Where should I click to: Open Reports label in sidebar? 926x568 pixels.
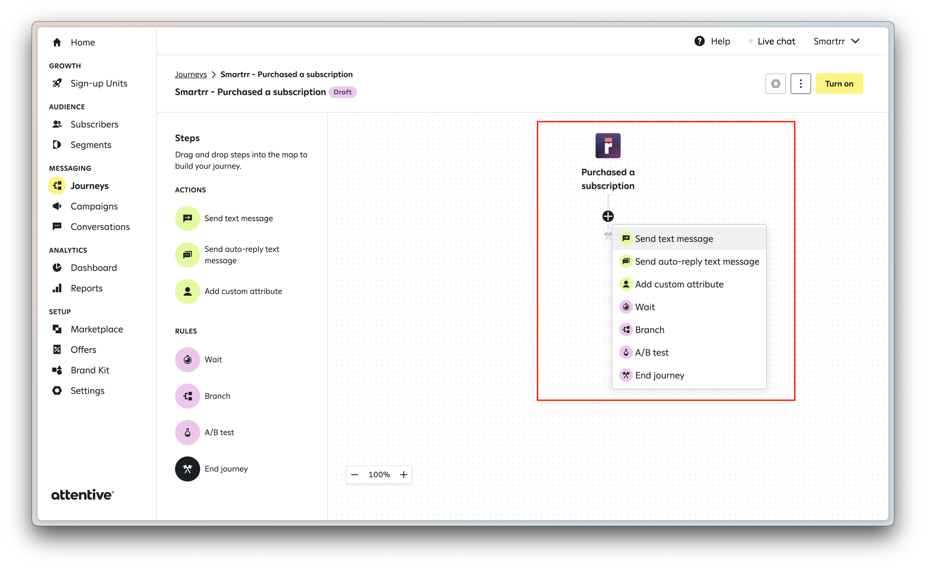(x=86, y=288)
